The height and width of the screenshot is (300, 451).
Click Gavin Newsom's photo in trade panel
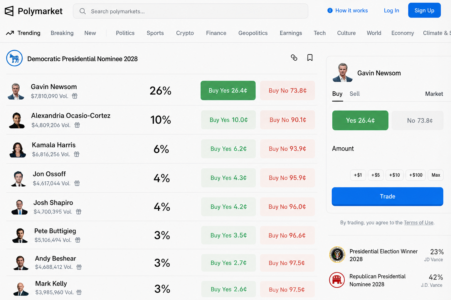click(342, 72)
